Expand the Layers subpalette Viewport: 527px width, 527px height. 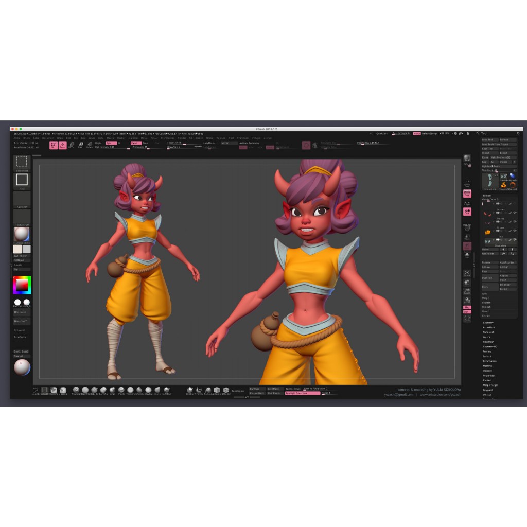point(487,337)
